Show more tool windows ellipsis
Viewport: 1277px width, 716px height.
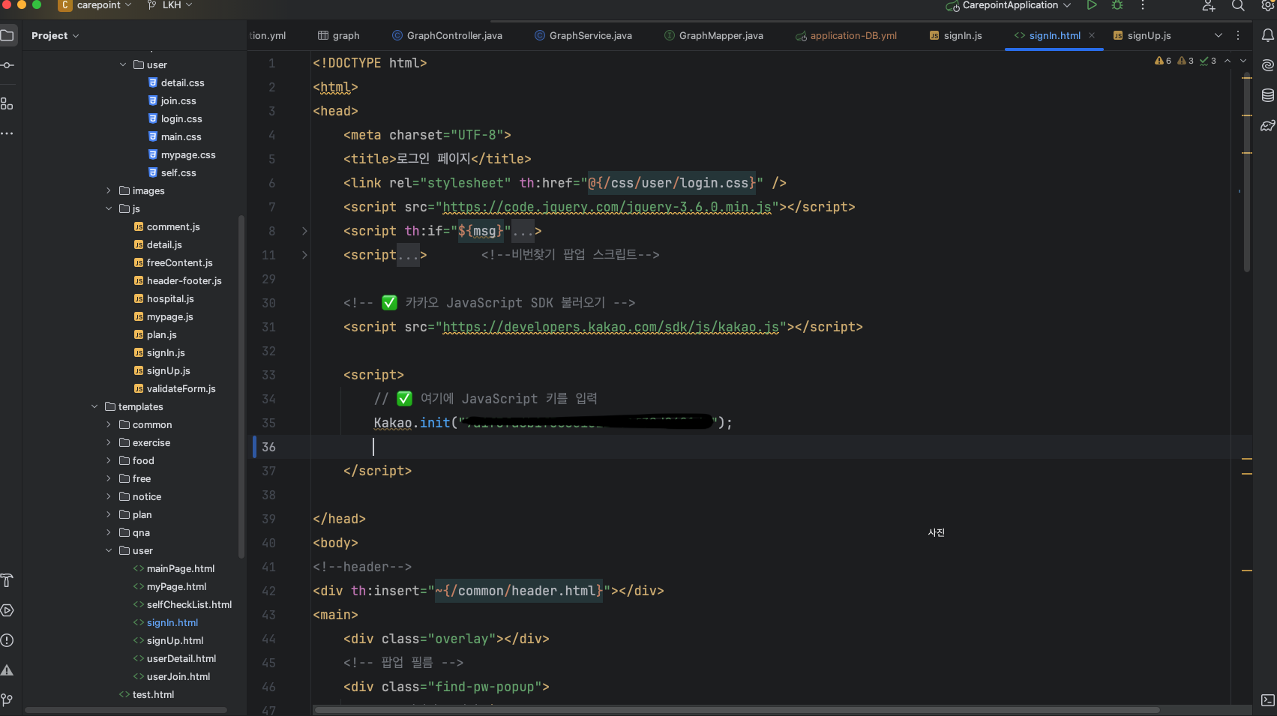click(7, 133)
